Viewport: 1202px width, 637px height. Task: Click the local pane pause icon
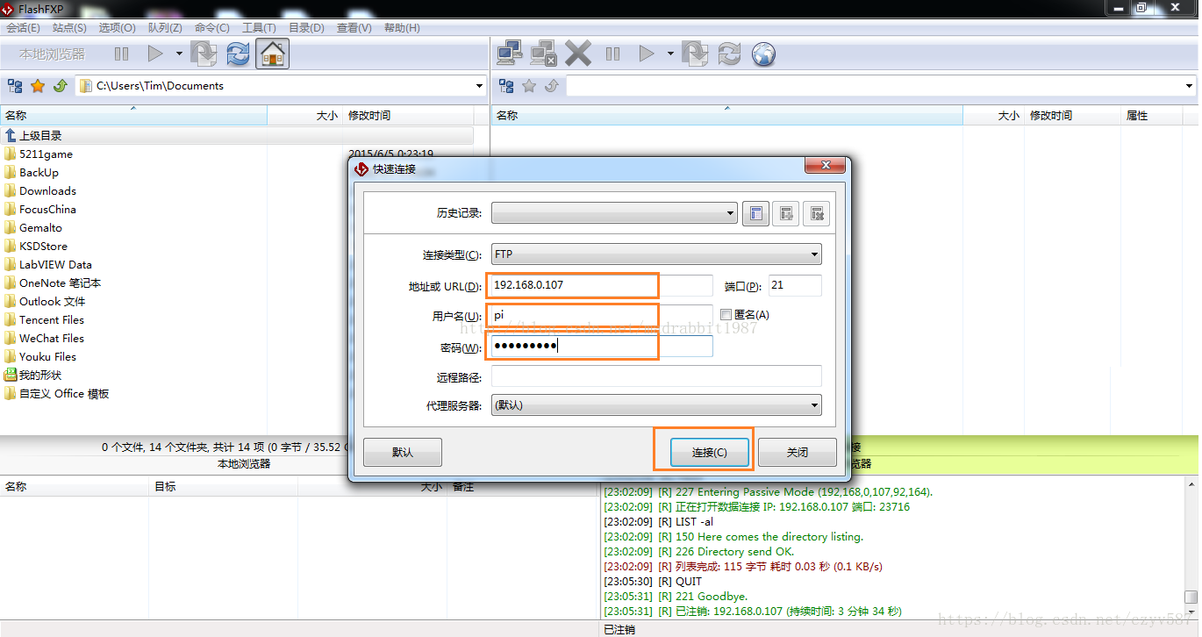[121, 54]
